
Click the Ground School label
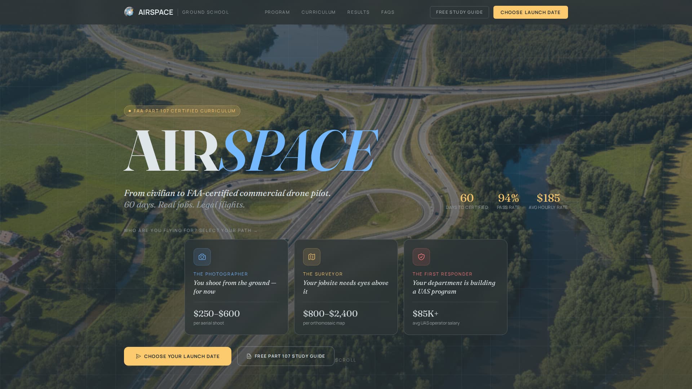click(205, 12)
